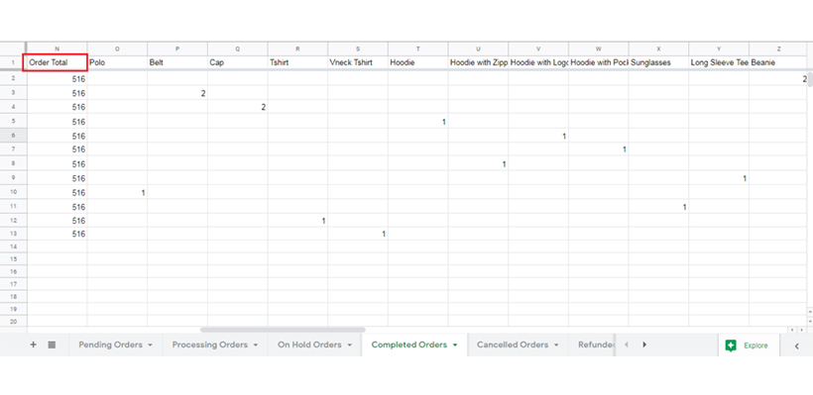Click Hoodie with Pocket quantity 1 in row 7

(x=625, y=149)
